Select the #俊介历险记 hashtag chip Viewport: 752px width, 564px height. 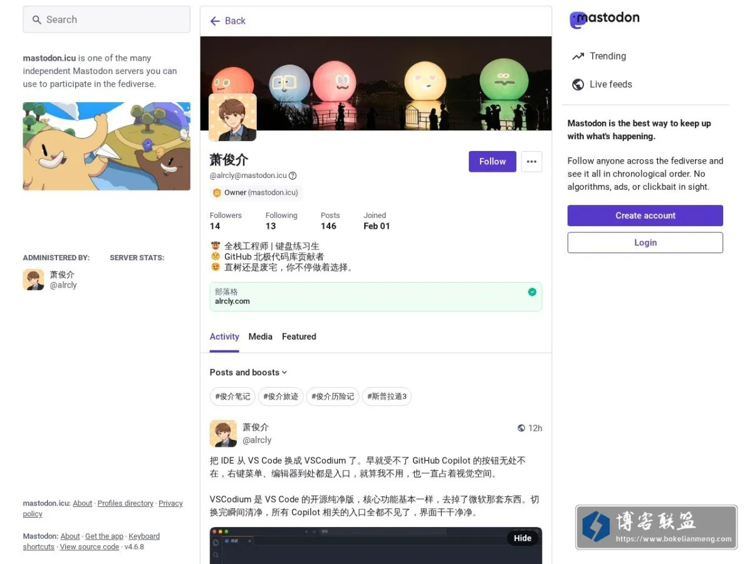coord(333,397)
